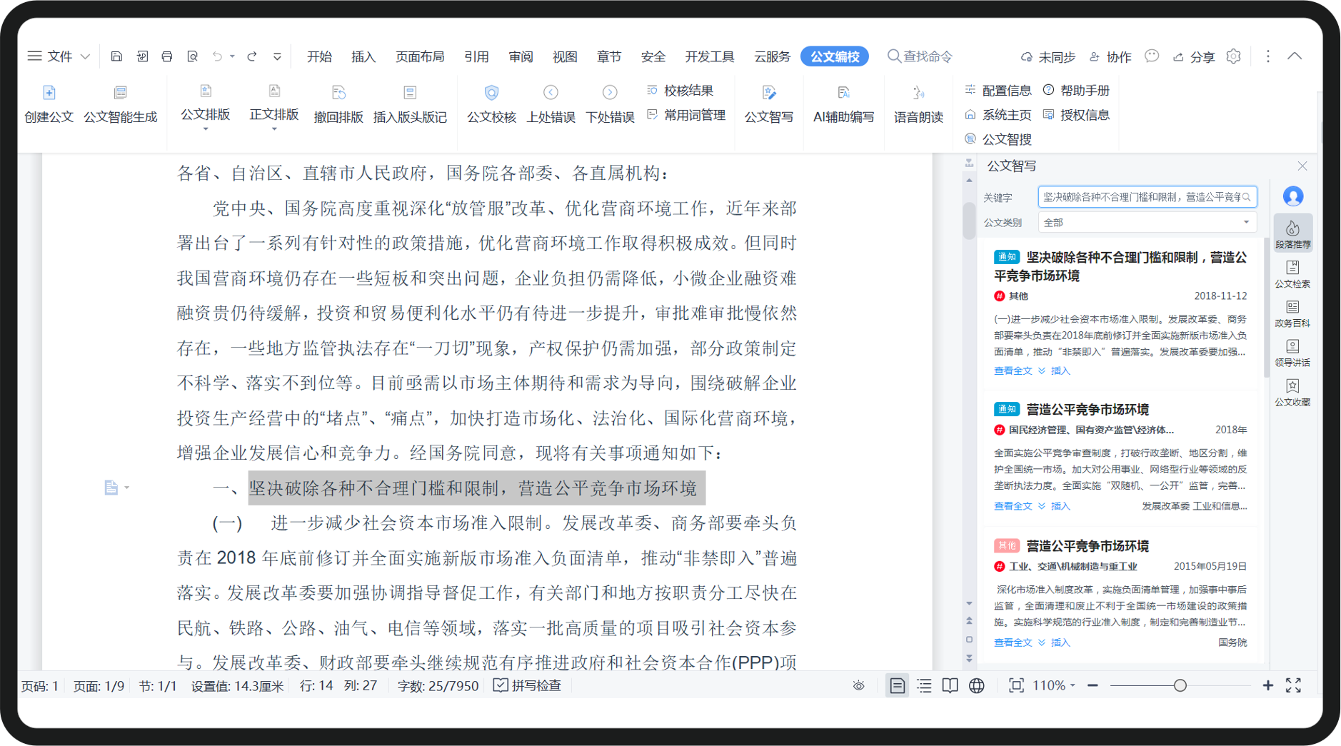The width and height of the screenshot is (1341, 746).
Task: Start 语音朗读
Action: [918, 104]
